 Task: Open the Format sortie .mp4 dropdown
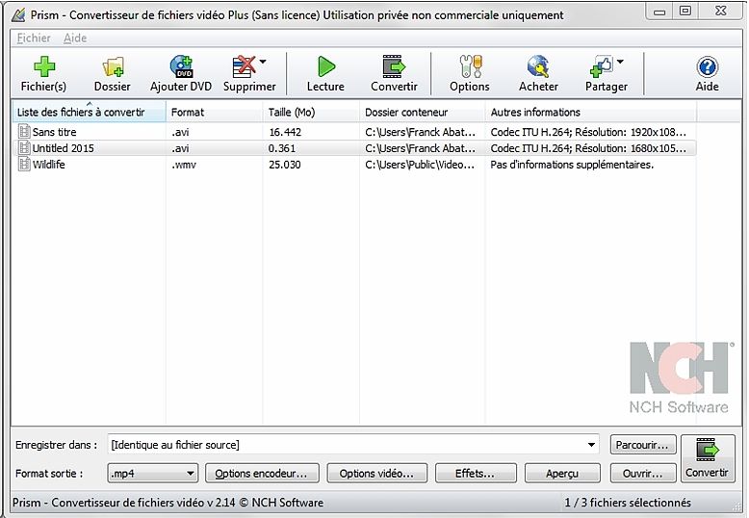point(152,474)
